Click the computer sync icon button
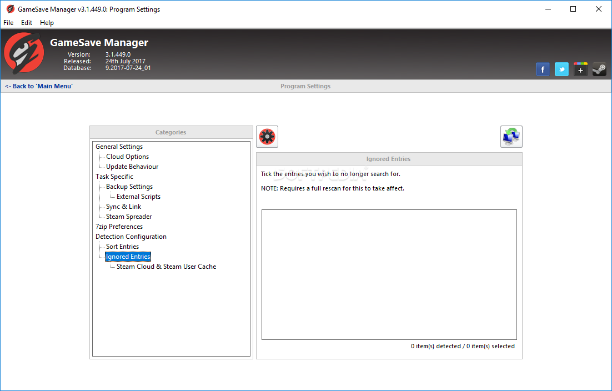Viewport: 612px width, 391px height. pos(511,137)
